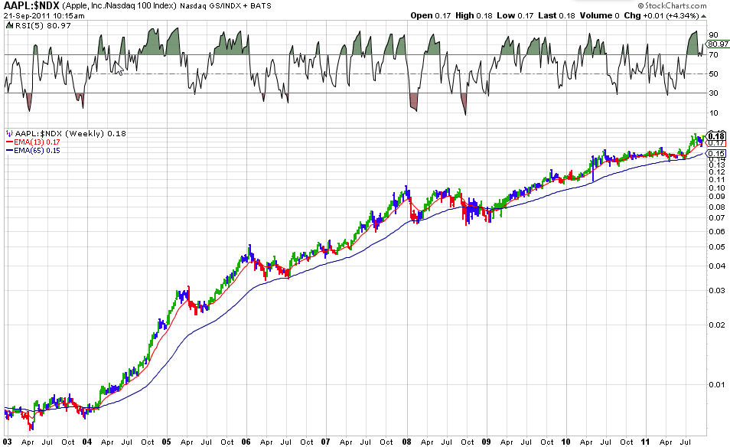Click year 07 on the time axis
Viewport: 730px width, 447px height.
325,442
